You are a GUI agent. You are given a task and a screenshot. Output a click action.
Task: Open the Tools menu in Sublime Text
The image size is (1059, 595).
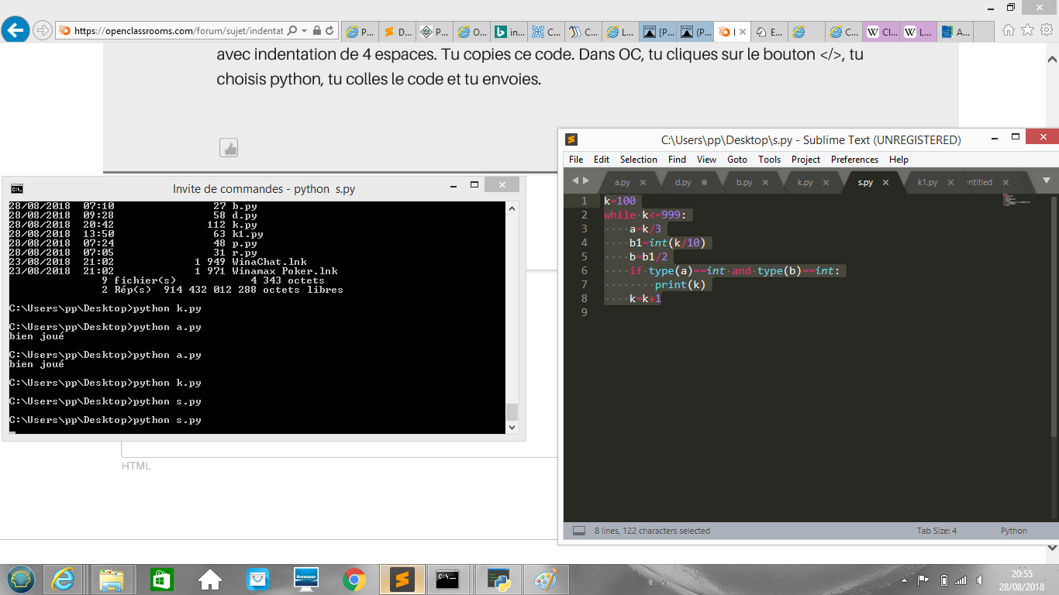click(769, 159)
